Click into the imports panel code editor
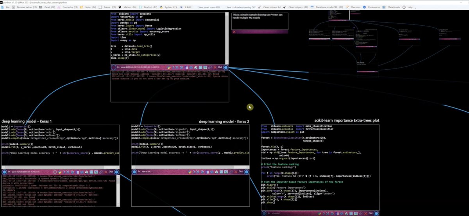This screenshot has height=216, width=469. (x=168, y=38)
